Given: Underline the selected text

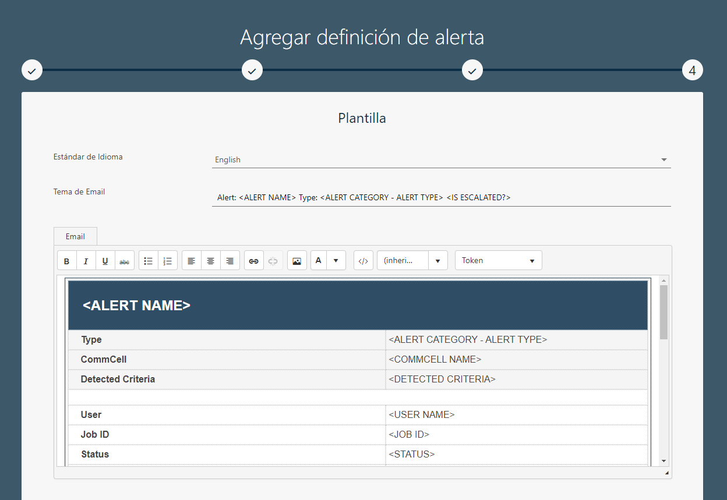Looking at the screenshot, I should click(x=105, y=261).
